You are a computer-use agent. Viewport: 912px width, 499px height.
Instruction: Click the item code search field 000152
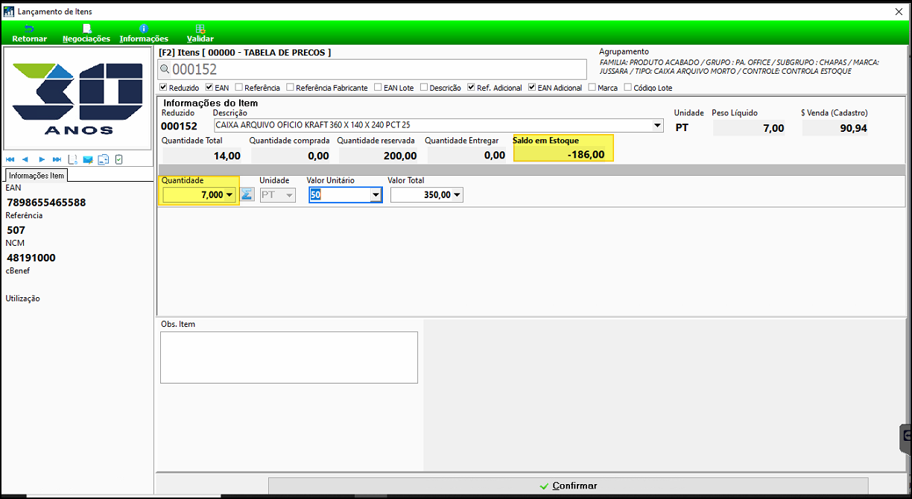[x=373, y=69]
